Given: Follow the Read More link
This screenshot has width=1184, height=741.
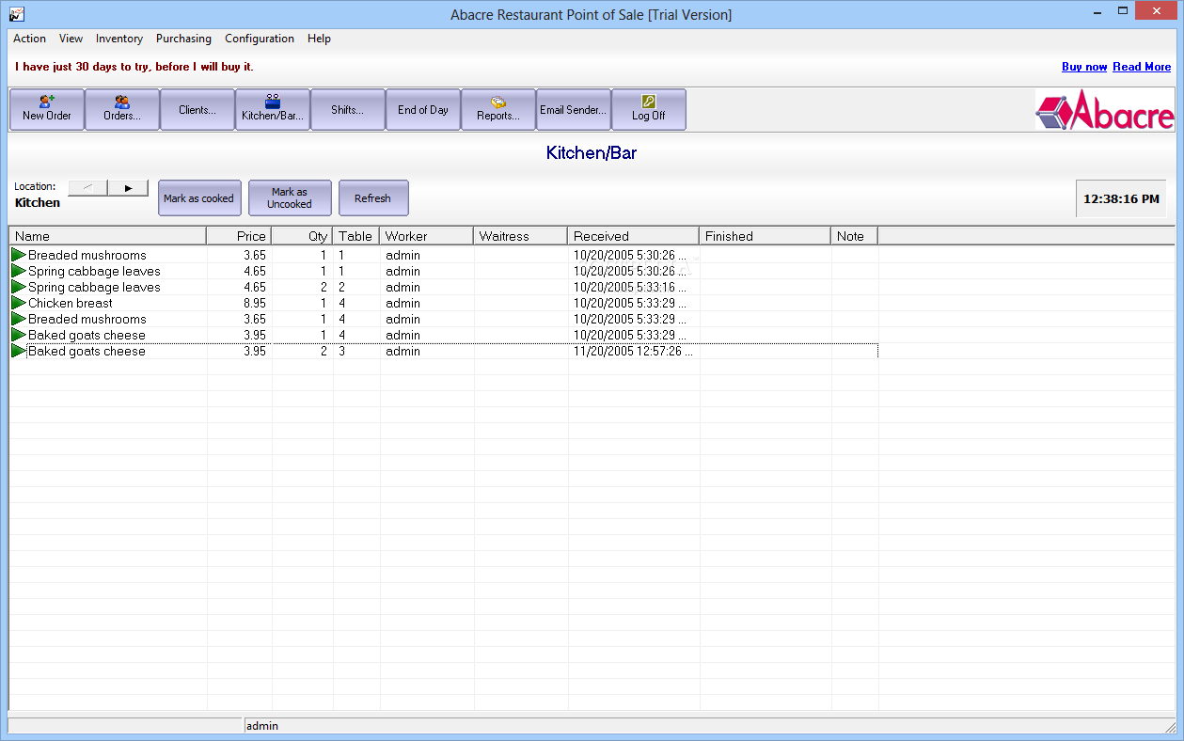Looking at the screenshot, I should 1142,67.
